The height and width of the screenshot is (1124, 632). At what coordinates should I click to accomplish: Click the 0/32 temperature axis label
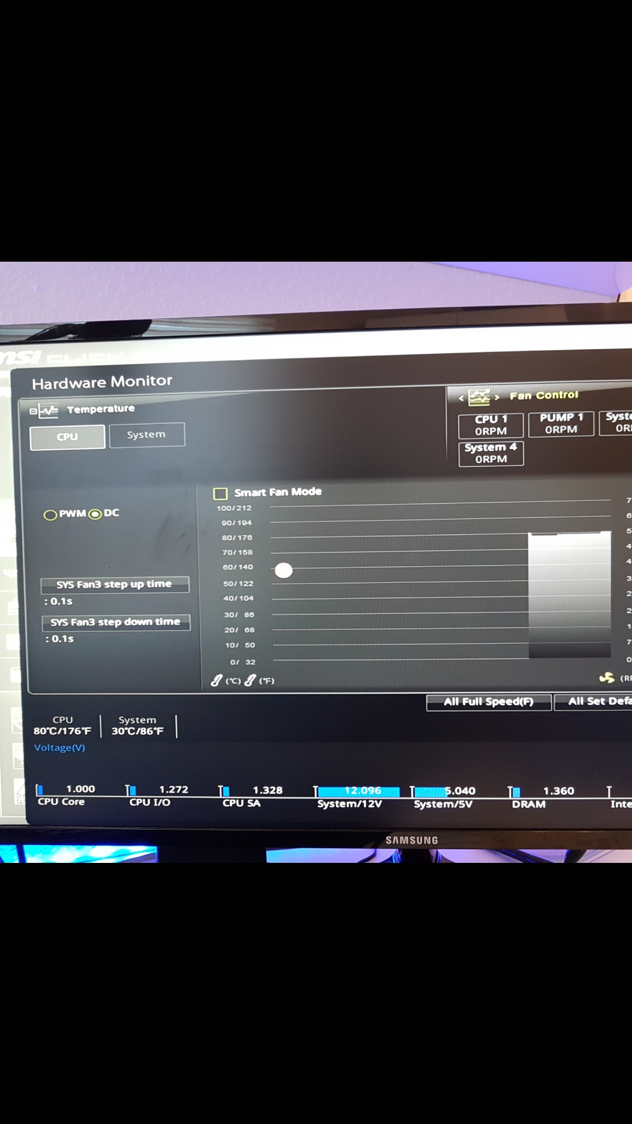[243, 662]
